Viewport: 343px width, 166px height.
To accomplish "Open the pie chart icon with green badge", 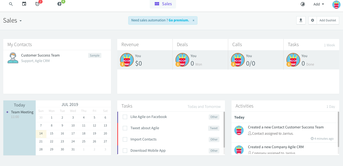I will click(60, 4).
